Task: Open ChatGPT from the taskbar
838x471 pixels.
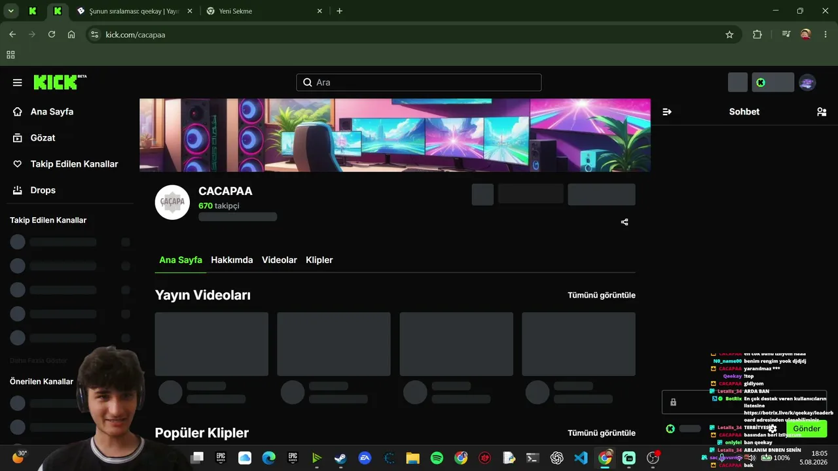Action: click(557, 458)
